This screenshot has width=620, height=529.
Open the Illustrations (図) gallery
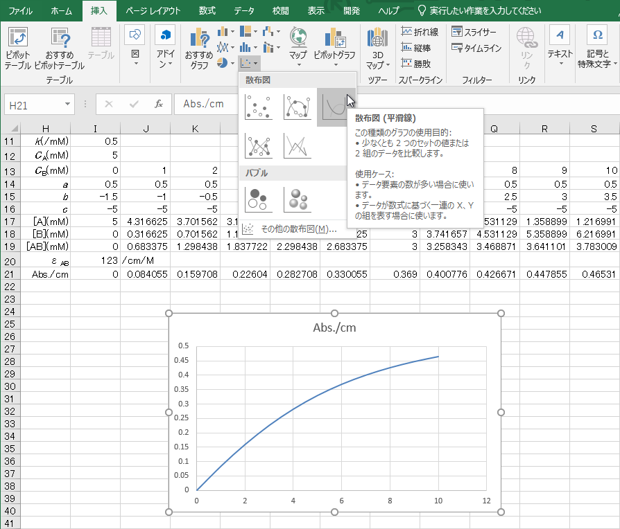[x=135, y=46]
